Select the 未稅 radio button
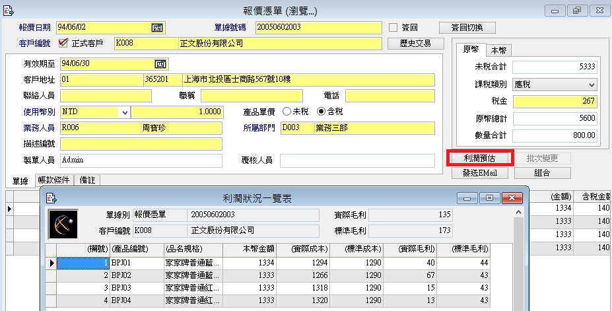The image size is (612, 311). click(287, 112)
